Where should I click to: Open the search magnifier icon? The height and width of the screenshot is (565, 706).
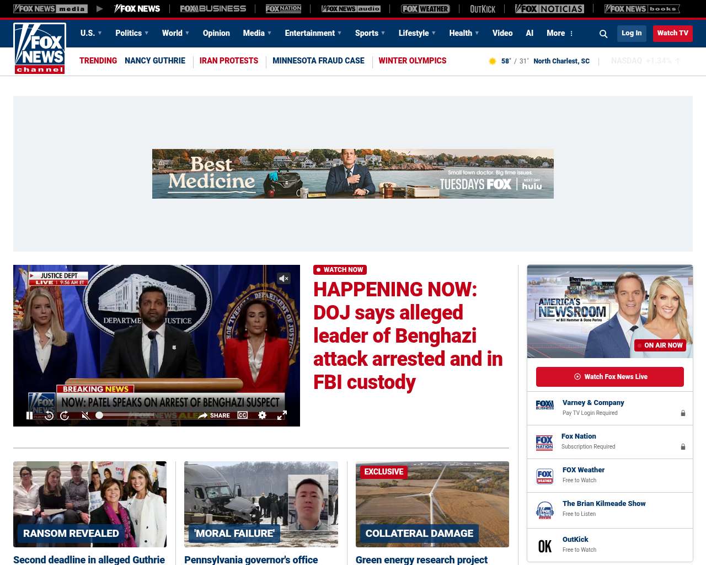click(603, 34)
